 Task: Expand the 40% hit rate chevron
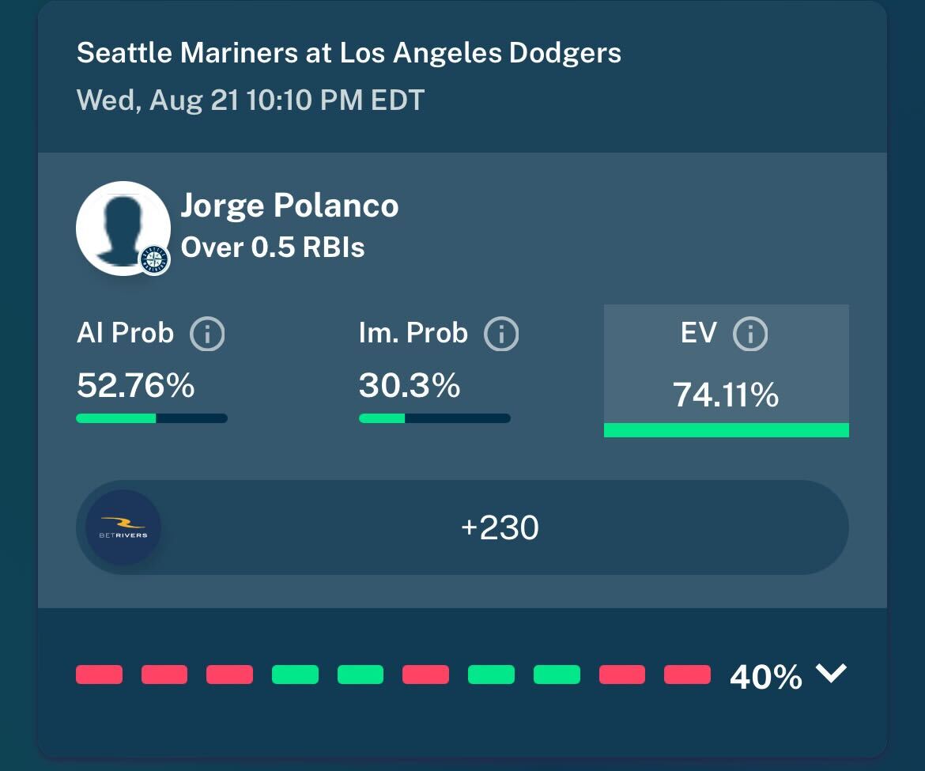coord(831,673)
